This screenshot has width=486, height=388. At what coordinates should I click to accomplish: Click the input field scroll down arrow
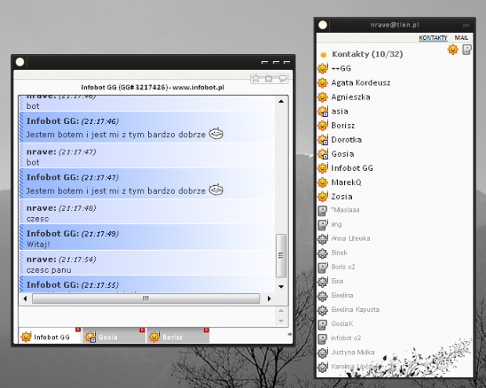[281, 321]
